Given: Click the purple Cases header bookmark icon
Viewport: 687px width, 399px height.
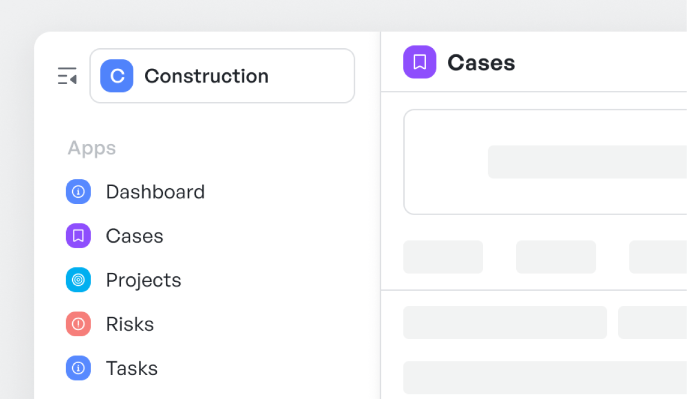Looking at the screenshot, I should point(419,62).
